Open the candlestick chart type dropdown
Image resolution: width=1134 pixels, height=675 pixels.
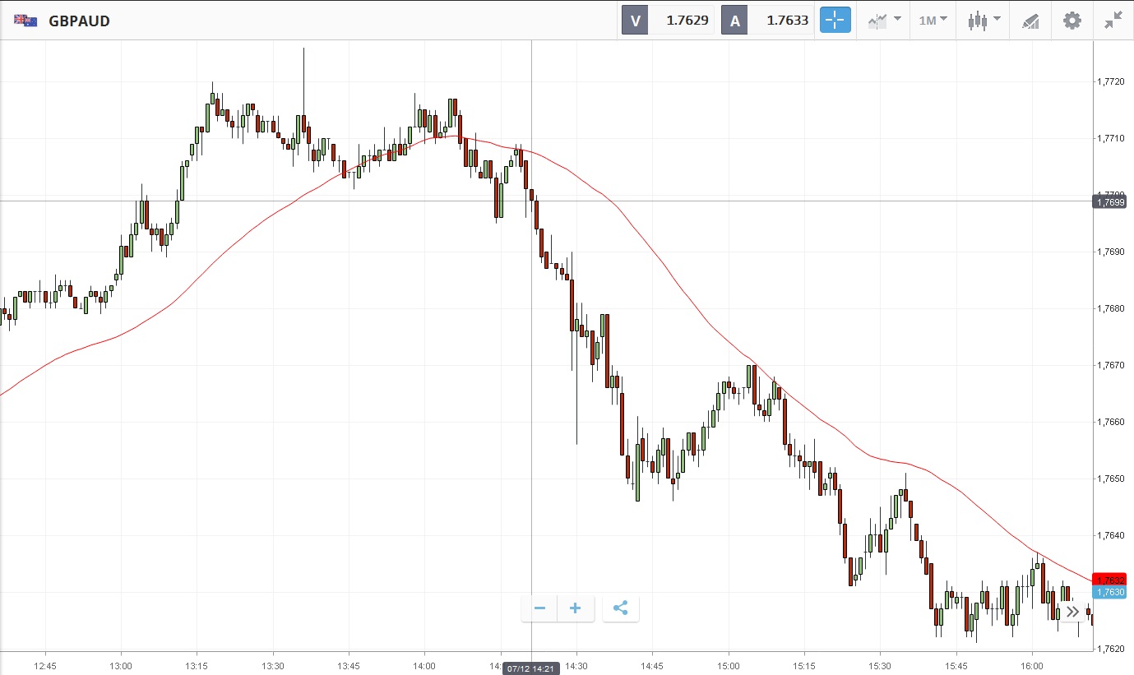[x=984, y=21]
